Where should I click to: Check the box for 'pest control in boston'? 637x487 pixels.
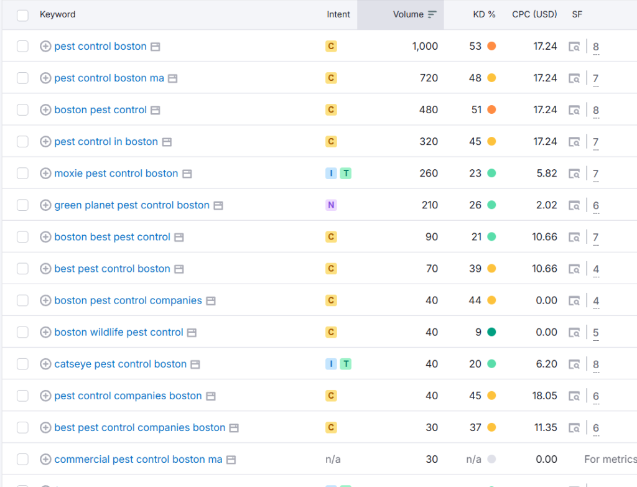pyautogui.click(x=23, y=142)
